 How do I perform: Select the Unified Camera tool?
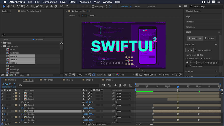[23, 6]
